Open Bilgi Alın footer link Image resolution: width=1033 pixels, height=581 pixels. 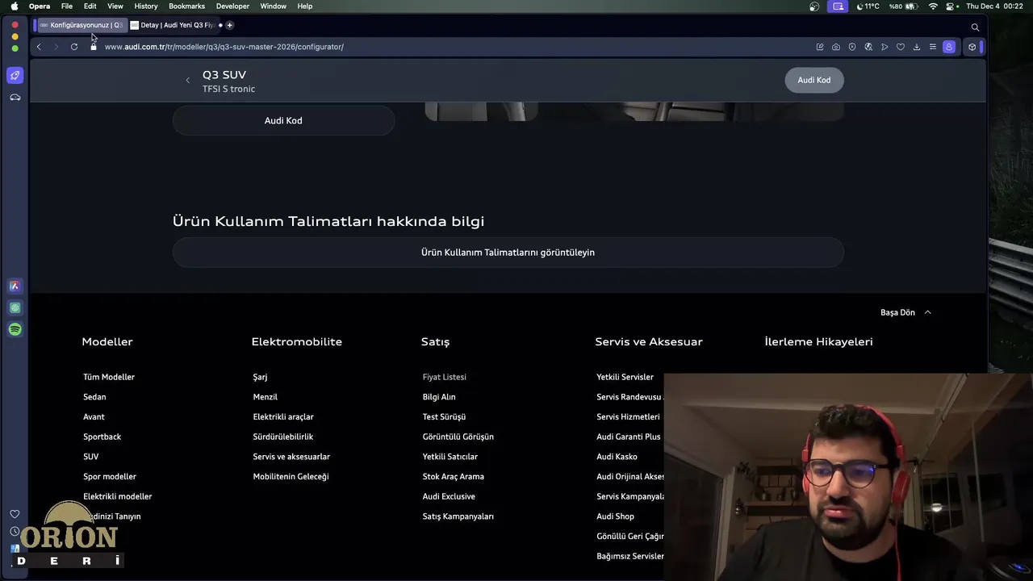[x=439, y=397]
